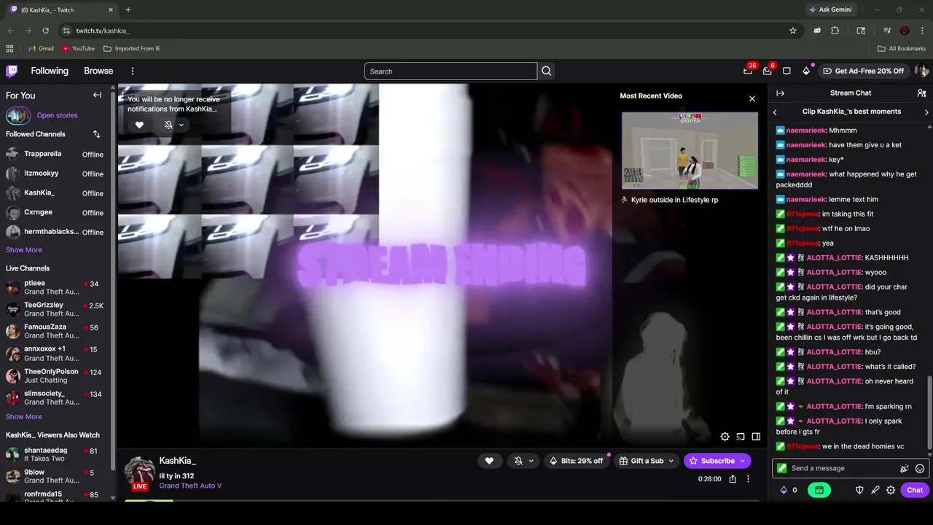Collapse the For You sidebar
Viewport: 933px width, 525px height.
[97, 95]
